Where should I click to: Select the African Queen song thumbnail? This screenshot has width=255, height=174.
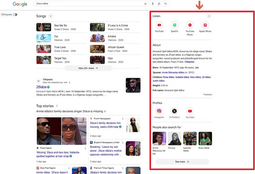coord(98,49)
